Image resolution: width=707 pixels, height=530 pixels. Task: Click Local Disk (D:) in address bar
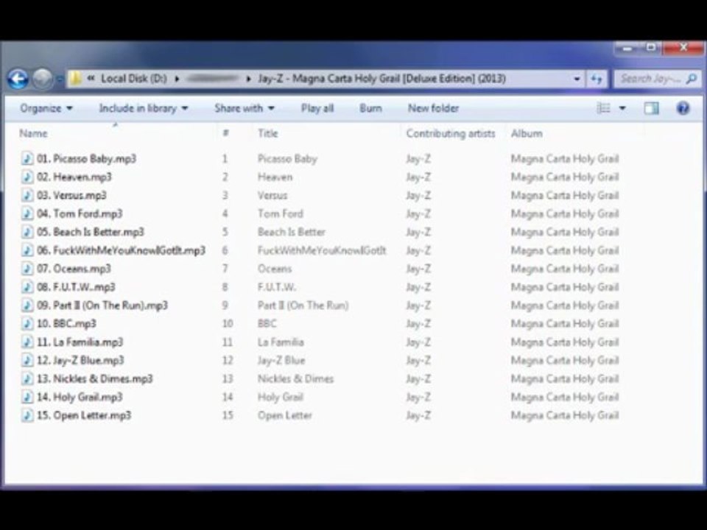point(133,79)
